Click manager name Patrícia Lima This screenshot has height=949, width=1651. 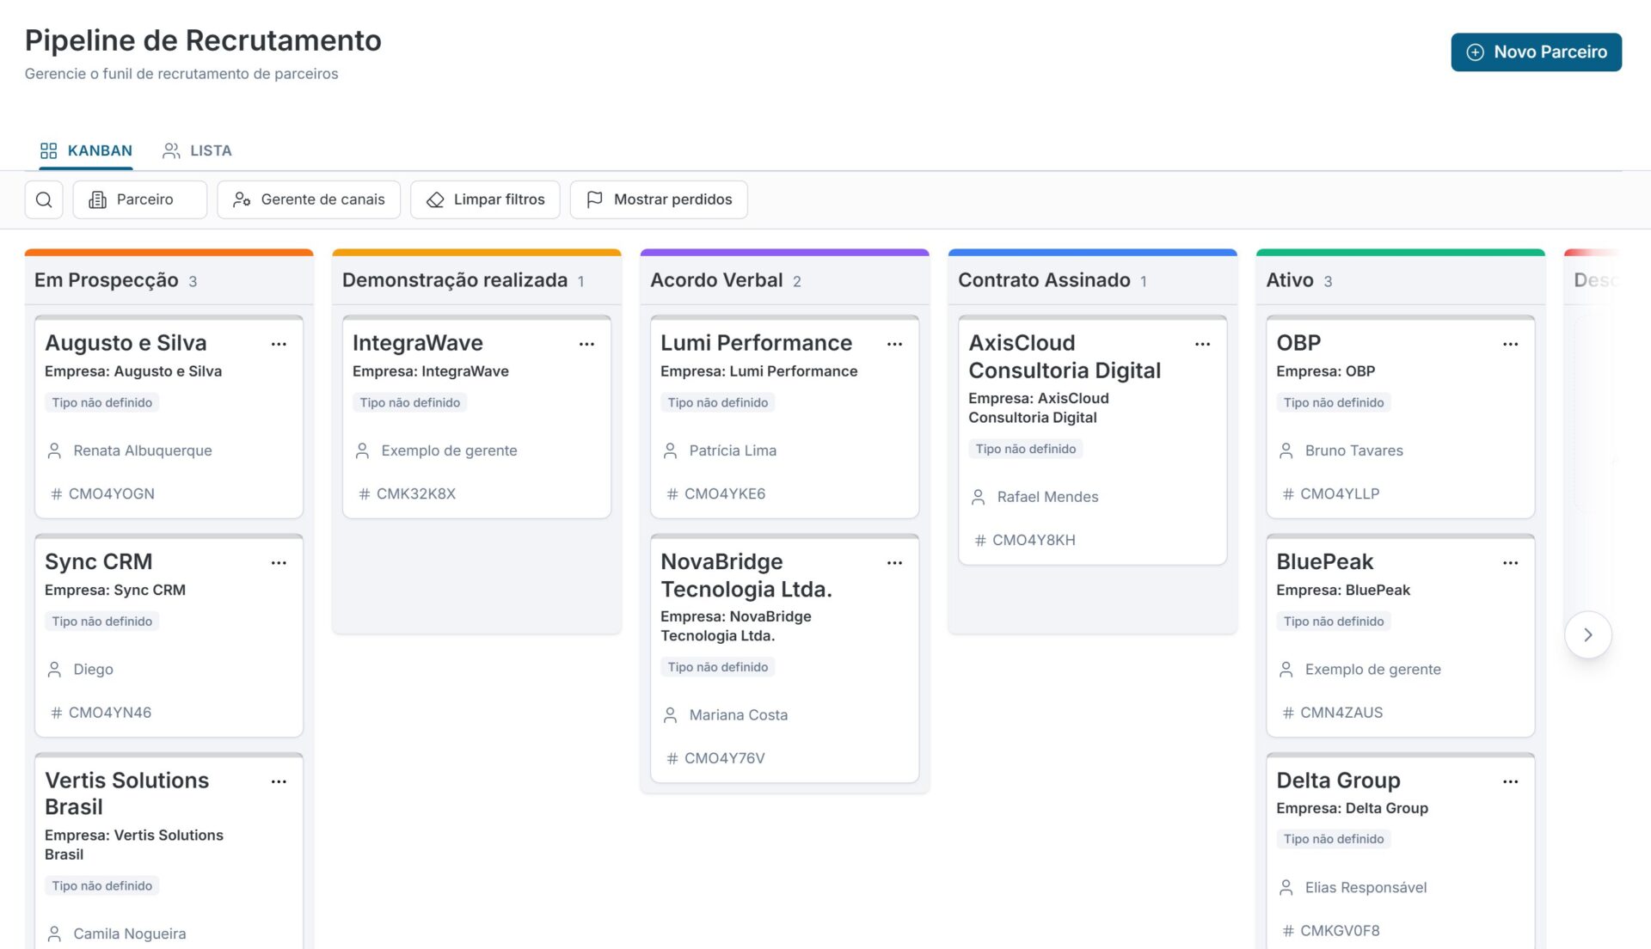[x=733, y=450]
